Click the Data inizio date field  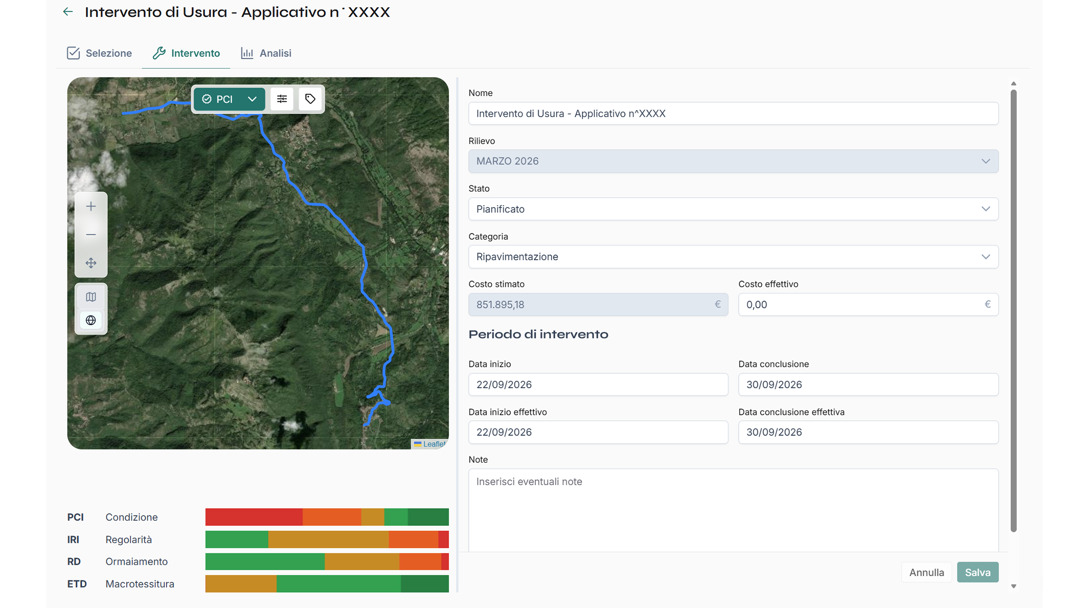(598, 384)
